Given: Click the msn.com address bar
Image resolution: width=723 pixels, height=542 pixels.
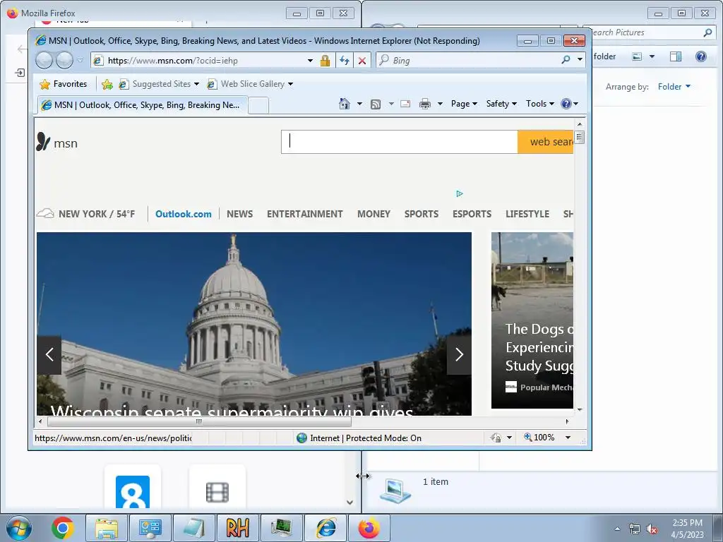Looking at the screenshot, I should [198, 61].
